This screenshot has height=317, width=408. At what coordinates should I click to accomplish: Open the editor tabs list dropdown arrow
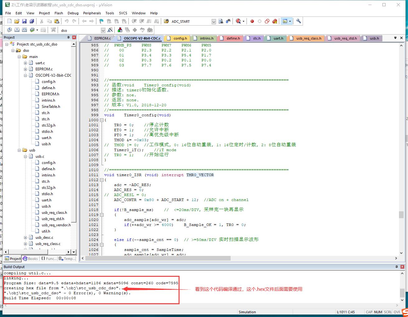(395, 38)
